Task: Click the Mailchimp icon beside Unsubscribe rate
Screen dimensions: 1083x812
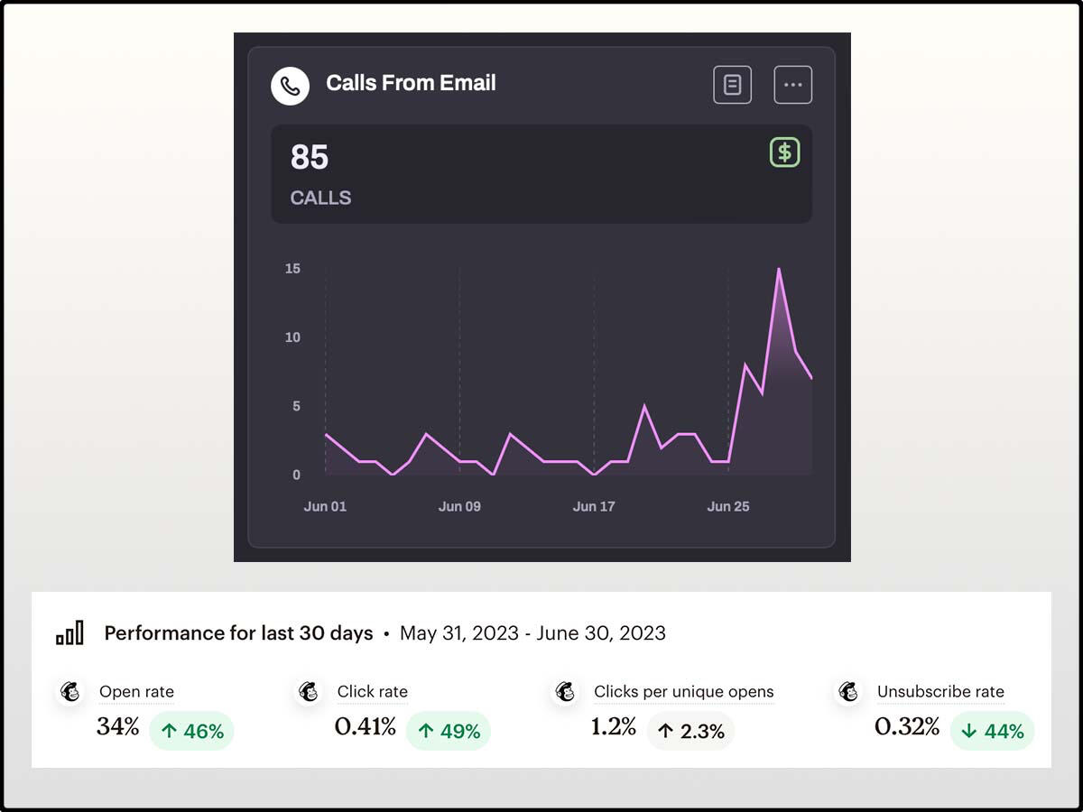Action: point(848,692)
